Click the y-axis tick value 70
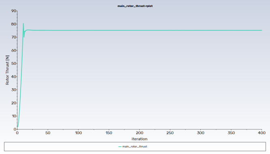This screenshot has width=270, height=154. click(14, 37)
